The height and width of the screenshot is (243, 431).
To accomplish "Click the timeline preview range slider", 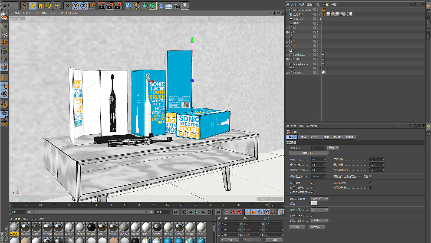I will (90, 212).
